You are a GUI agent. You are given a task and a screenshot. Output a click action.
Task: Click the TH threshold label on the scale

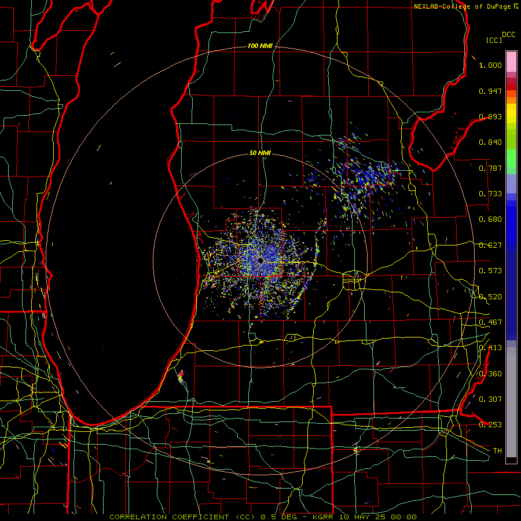(x=497, y=451)
